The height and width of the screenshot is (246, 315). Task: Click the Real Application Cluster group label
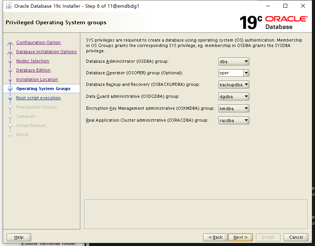click(x=147, y=120)
